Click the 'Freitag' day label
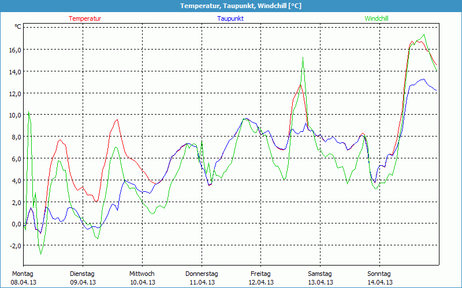Screen dimensions: 462x288 click(x=261, y=274)
